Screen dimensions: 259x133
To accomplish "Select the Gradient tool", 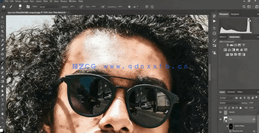I will click(3, 82).
